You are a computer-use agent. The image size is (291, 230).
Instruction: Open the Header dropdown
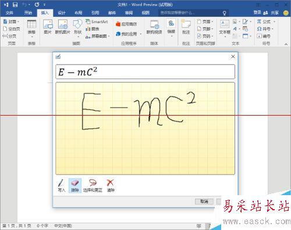(205, 21)
